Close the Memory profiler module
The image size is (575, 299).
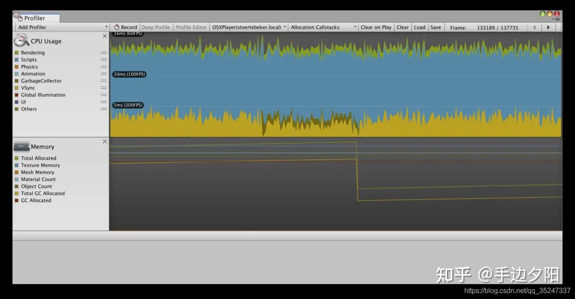click(105, 141)
